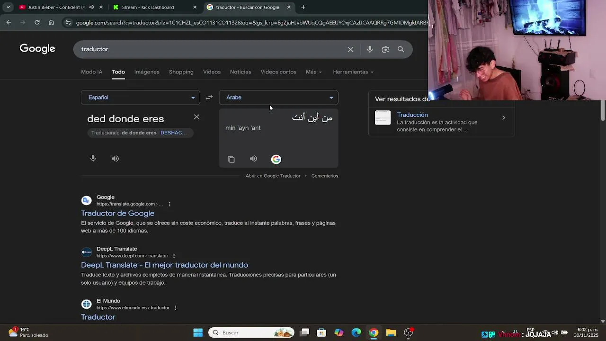Open the Traducción knowledge panel arrow
Viewport: 606px width, 341px height.
(503, 117)
